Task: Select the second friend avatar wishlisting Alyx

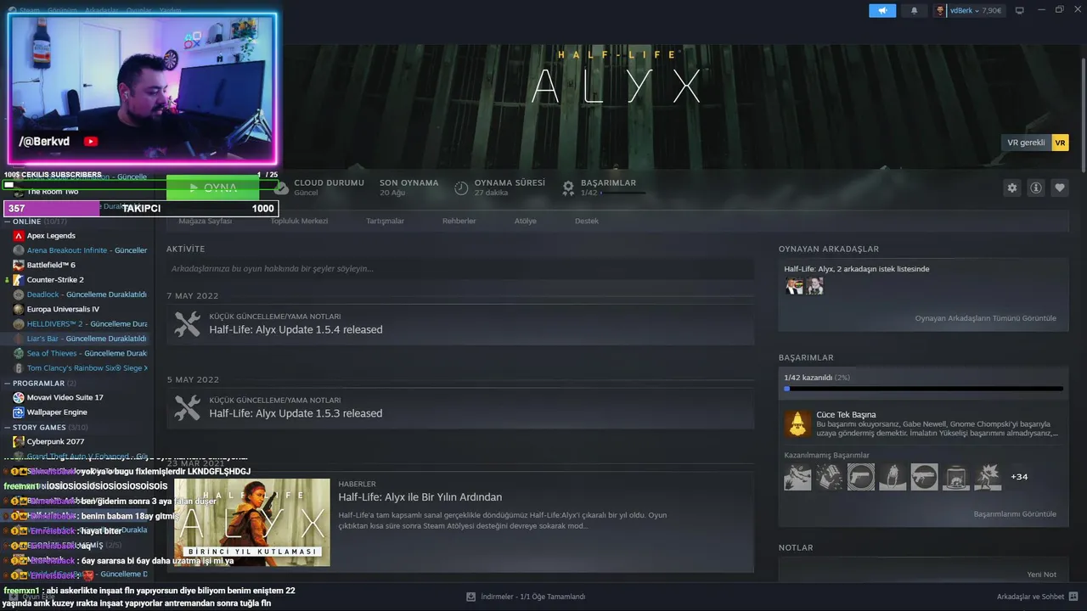Action: tap(814, 286)
